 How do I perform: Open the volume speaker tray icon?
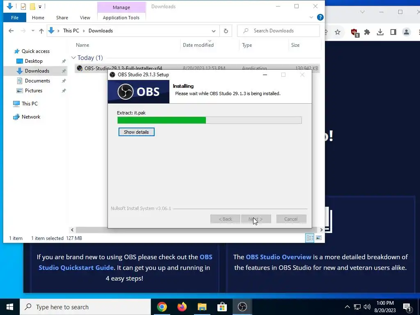click(367, 307)
